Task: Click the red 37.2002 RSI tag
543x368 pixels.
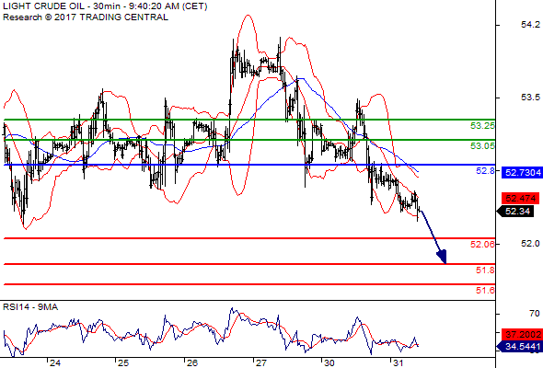Action: (x=522, y=334)
